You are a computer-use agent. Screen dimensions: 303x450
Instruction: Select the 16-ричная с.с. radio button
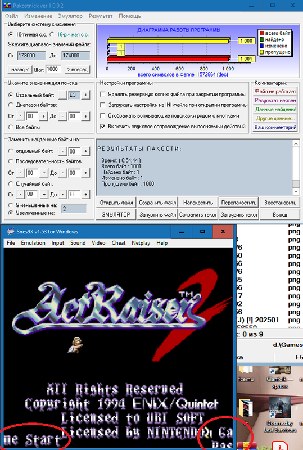point(52,34)
